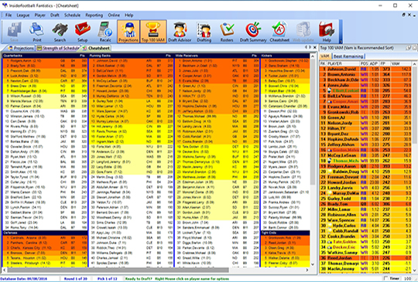Open Setup toolbox icon
The image size is (418, 282).
coord(82,32)
